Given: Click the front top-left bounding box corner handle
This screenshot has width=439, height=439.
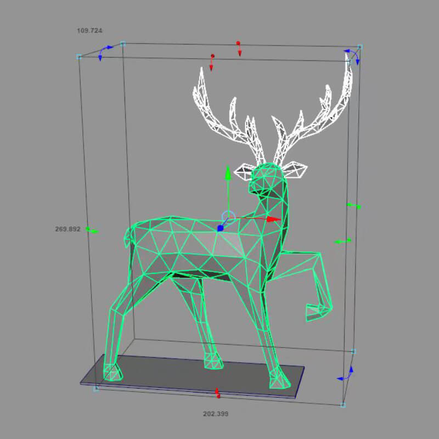Looking at the screenshot, I should (79, 57).
